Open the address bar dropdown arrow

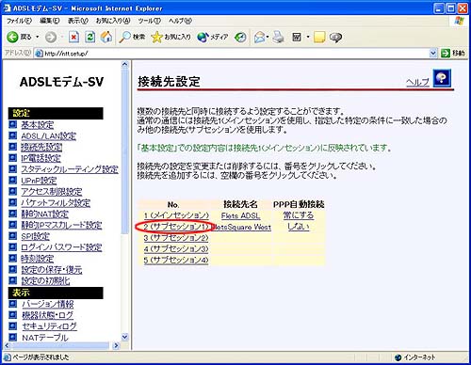click(433, 53)
